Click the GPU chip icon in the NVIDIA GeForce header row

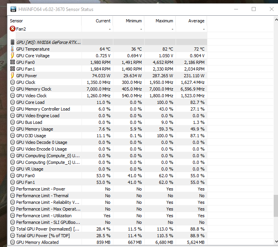[x=13, y=42]
